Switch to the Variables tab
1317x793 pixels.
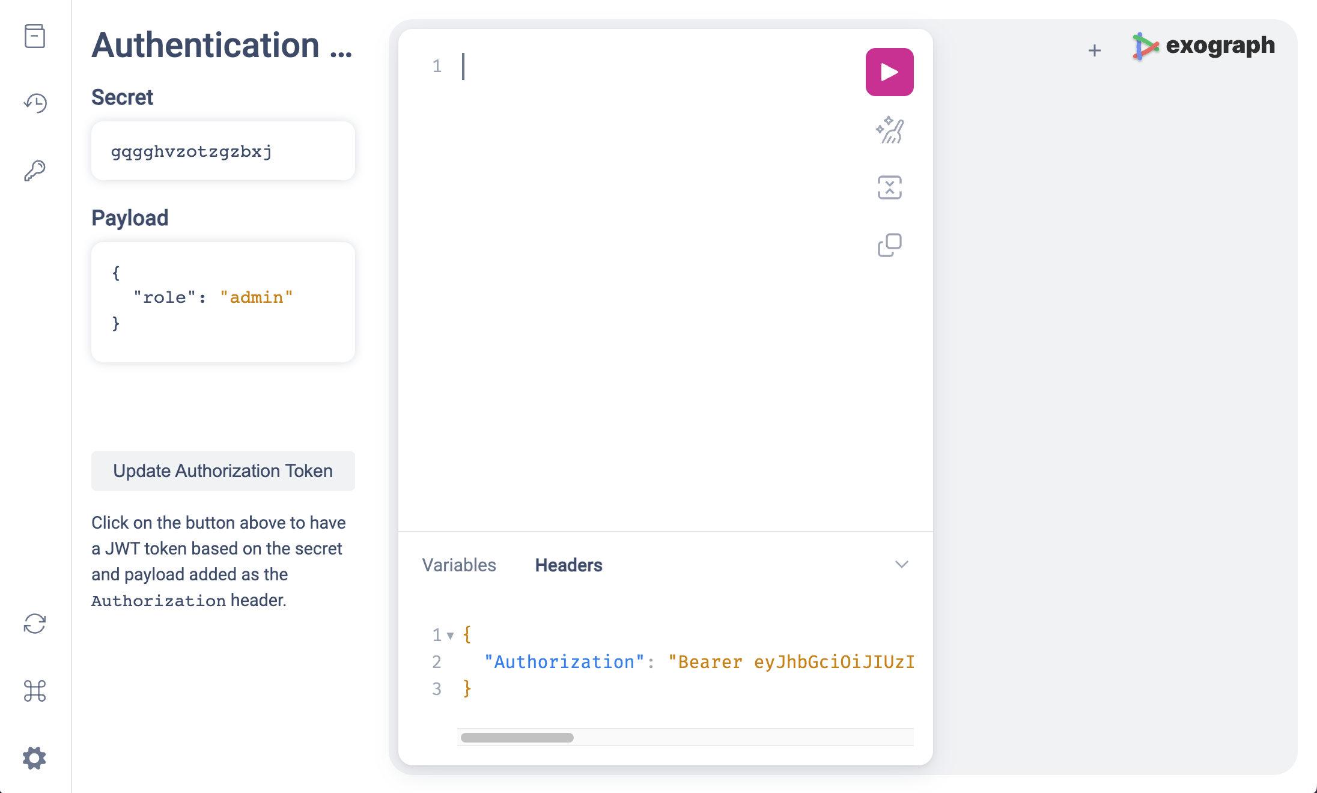click(459, 565)
